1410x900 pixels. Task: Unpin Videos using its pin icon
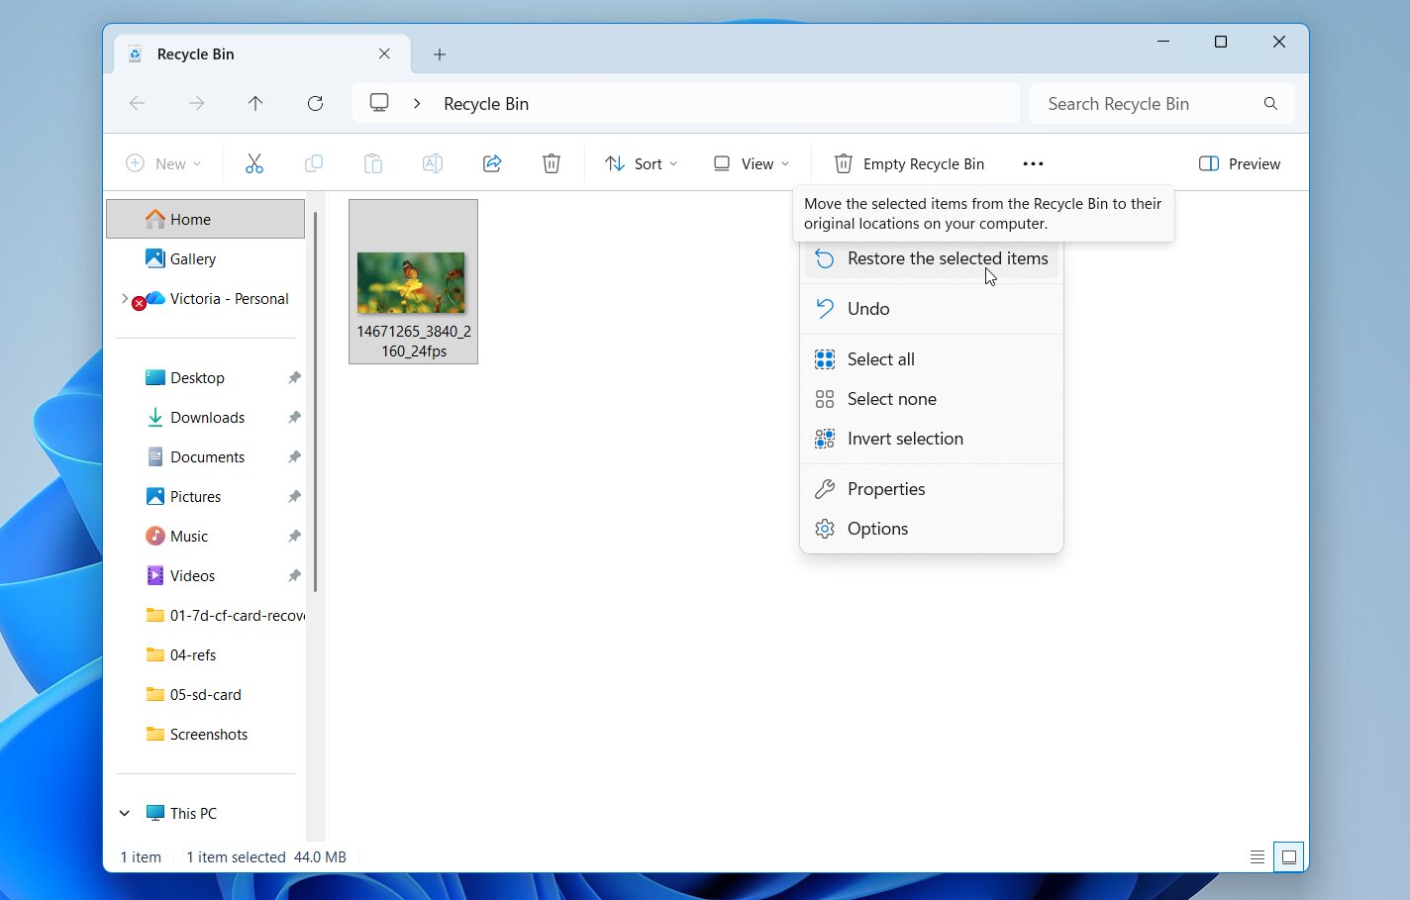point(294,575)
